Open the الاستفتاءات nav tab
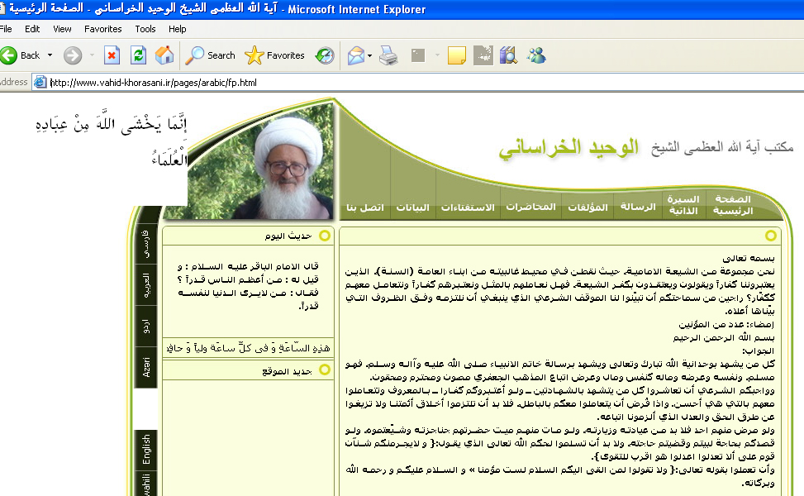 tap(468, 207)
